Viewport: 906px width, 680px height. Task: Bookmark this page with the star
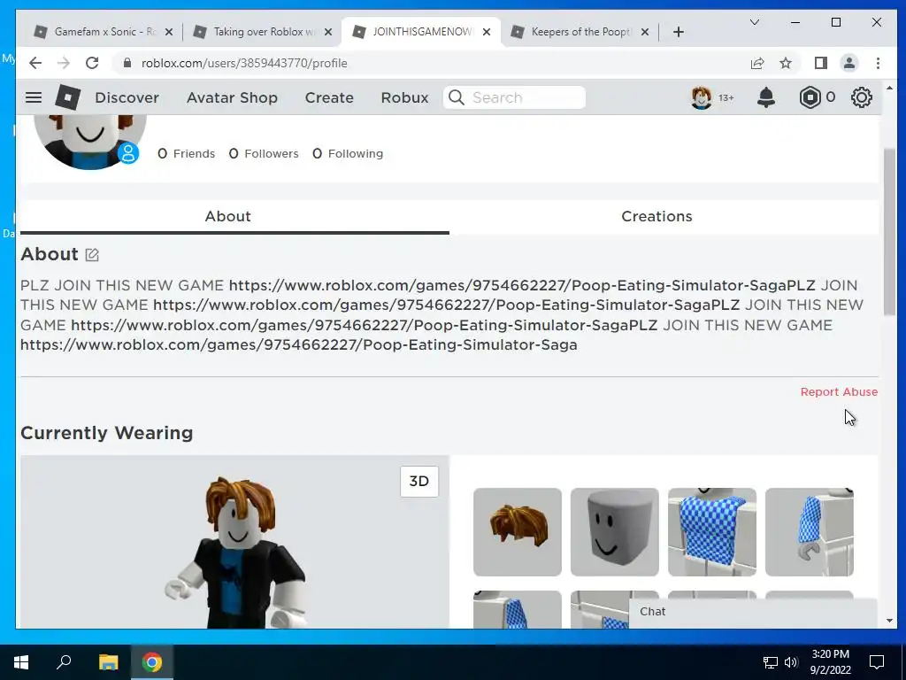point(786,63)
